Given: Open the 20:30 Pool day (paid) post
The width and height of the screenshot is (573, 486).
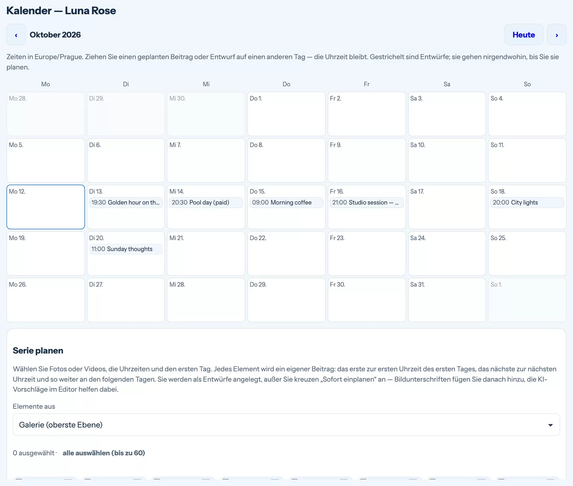Looking at the screenshot, I should point(206,203).
